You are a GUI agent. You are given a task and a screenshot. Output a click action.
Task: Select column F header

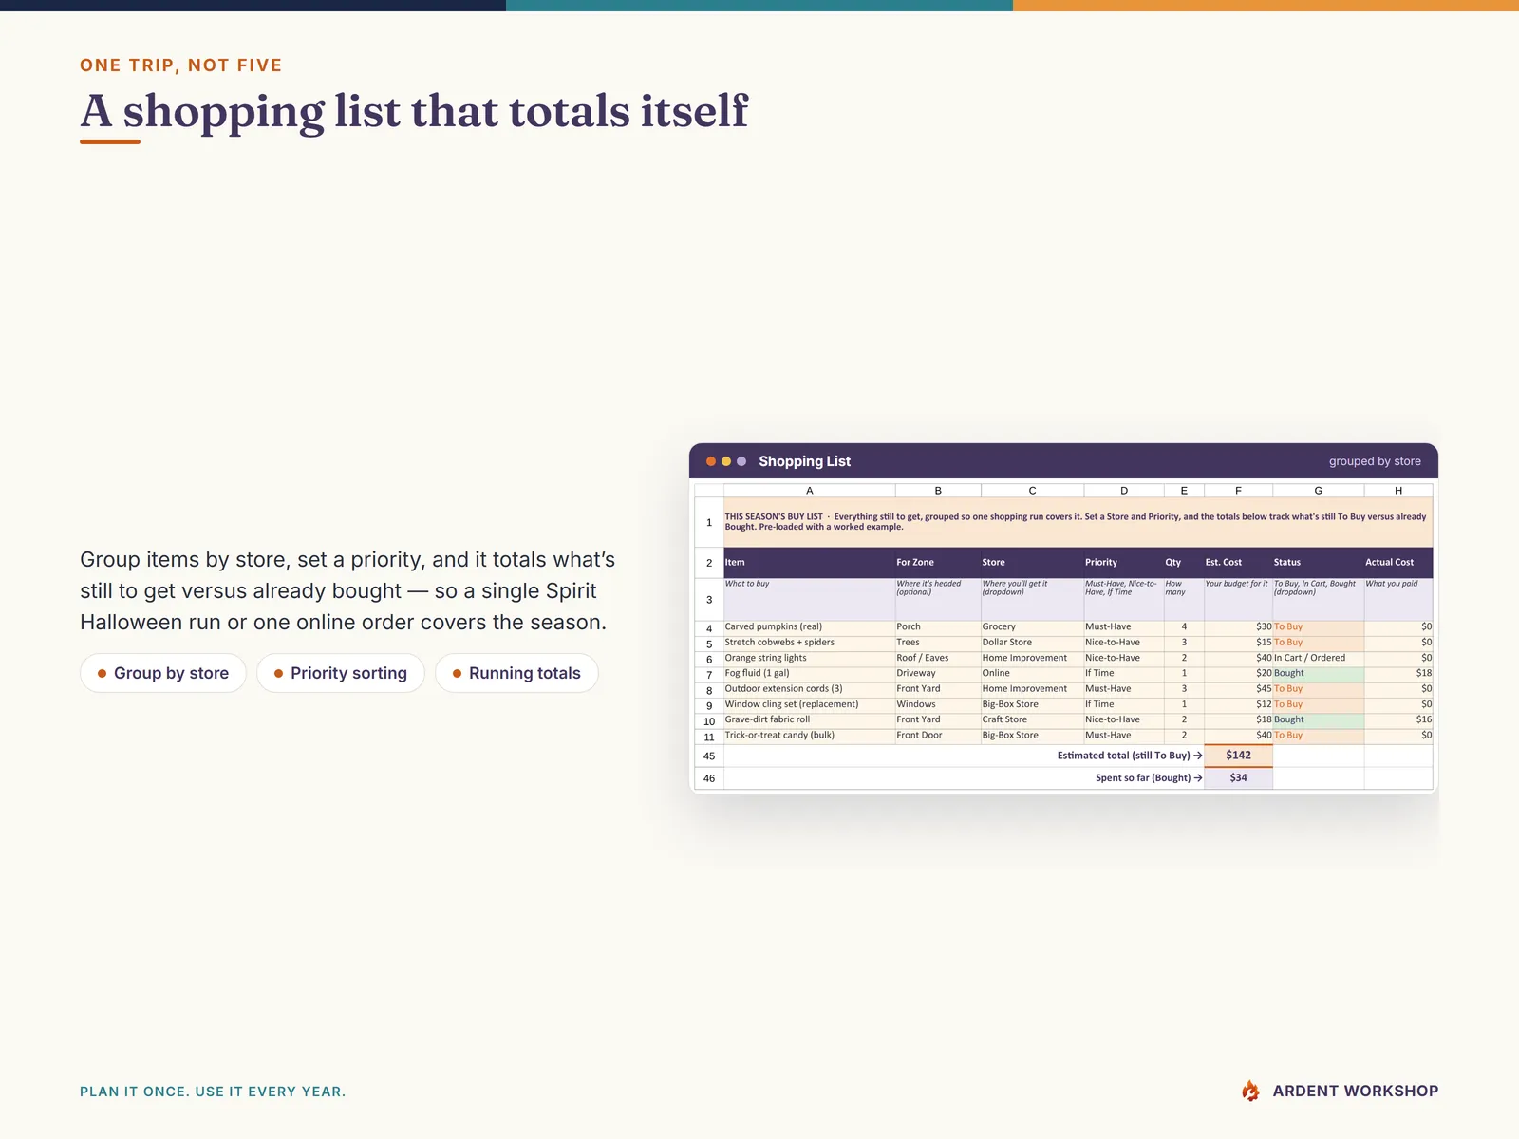tap(1238, 491)
